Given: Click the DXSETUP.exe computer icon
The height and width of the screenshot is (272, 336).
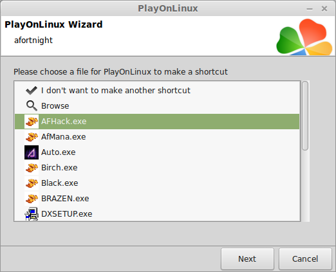Looking at the screenshot, I should point(32,214).
